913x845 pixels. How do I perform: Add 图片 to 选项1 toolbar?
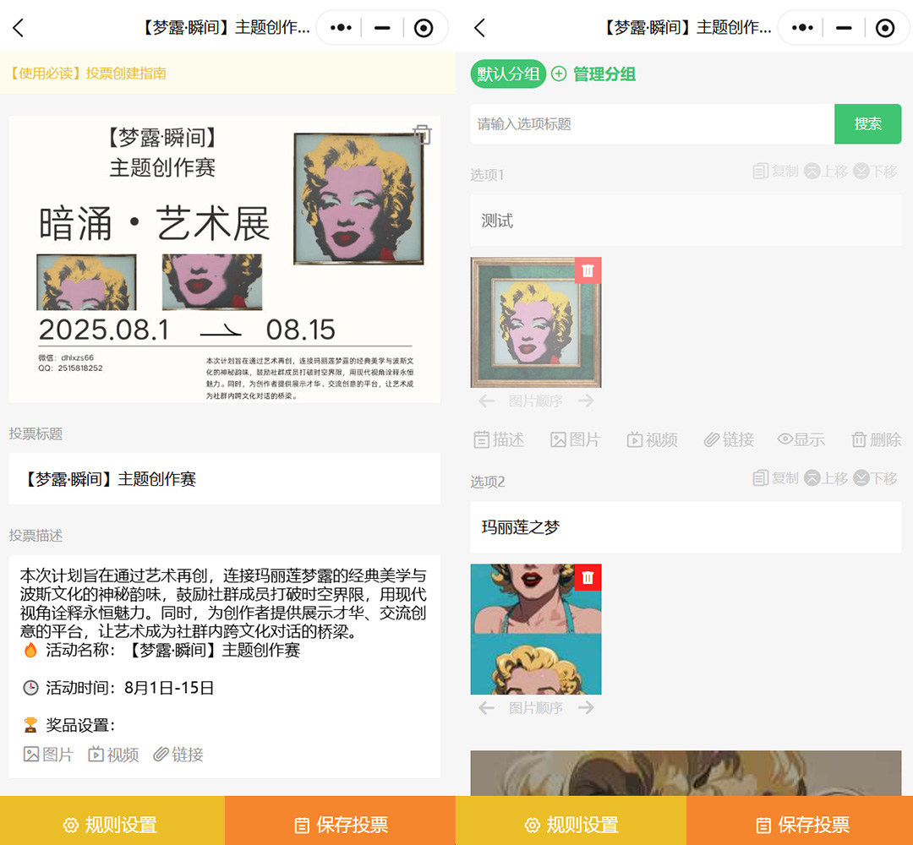pos(576,439)
